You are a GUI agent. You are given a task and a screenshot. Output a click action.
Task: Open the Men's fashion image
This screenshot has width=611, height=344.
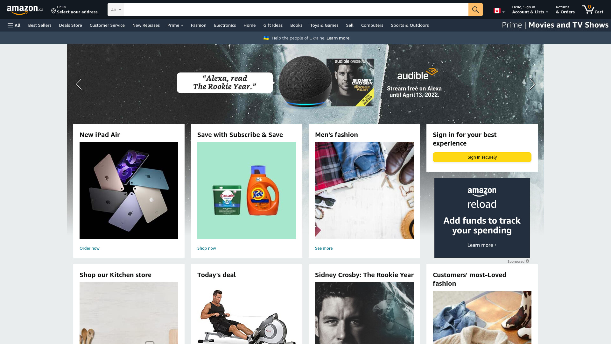coord(364,190)
